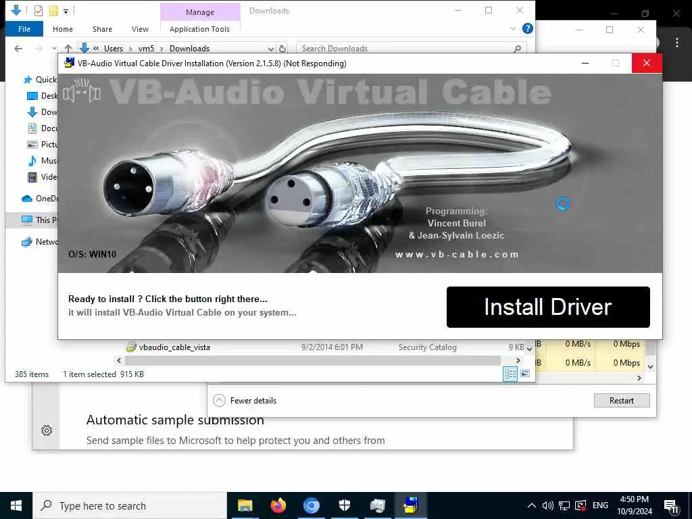Click the taskbar search box
The width and height of the screenshot is (692, 519).
tap(130, 505)
